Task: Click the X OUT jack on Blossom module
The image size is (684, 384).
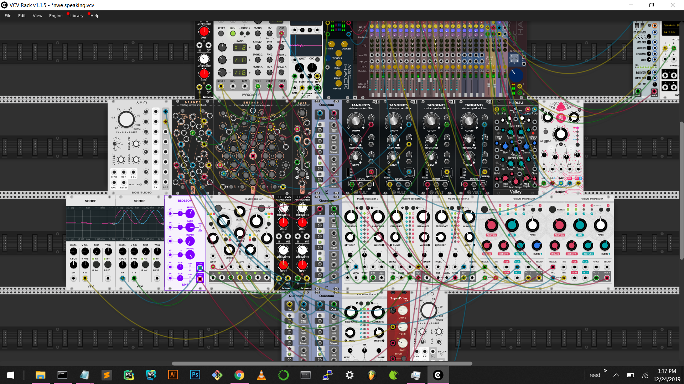Action: coord(200,268)
